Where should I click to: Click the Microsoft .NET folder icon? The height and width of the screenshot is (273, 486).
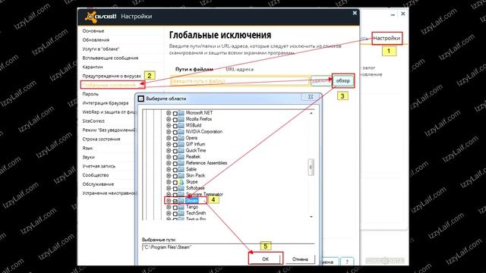tap(181, 113)
